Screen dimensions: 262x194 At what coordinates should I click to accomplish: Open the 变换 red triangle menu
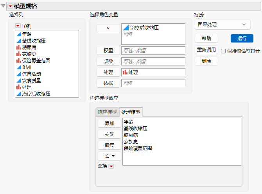point(111,166)
